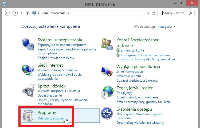Click the Wygląd i personalizacja monitor icon
This screenshot has width=200, height=128.
(107, 71)
